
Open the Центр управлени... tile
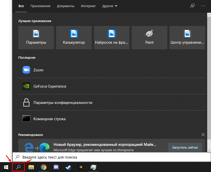tap(187, 38)
